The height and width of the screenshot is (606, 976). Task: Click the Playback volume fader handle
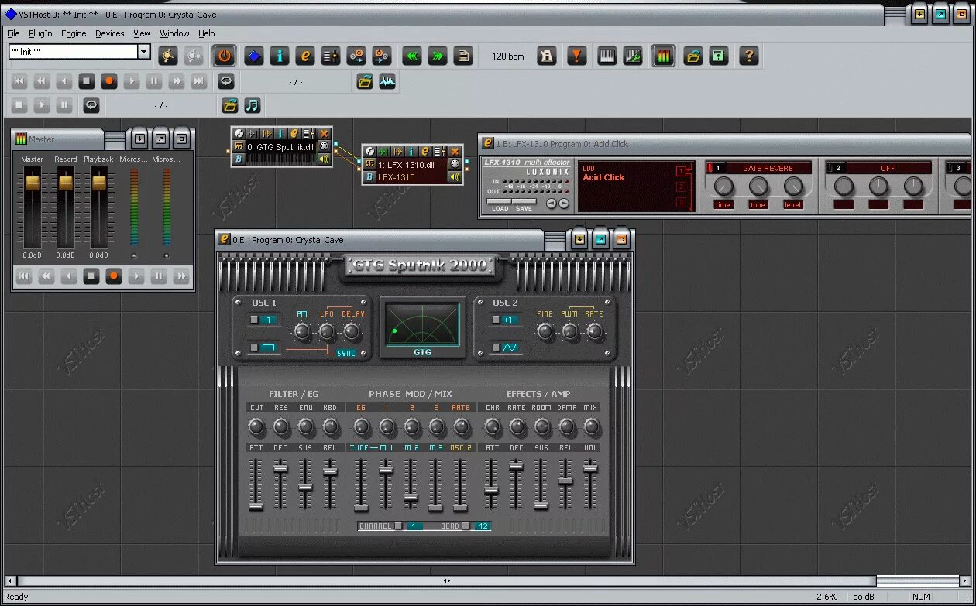click(x=99, y=182)
